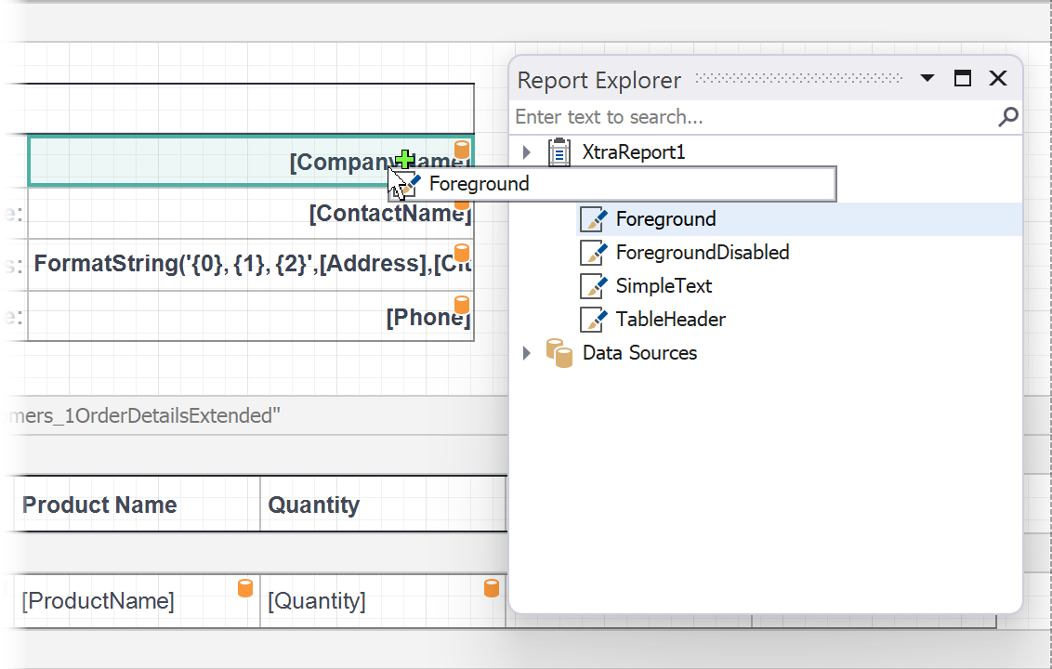1052x669 pixels.
Task: Maximize the Report Explorer panel
Action: pos(963,79)
